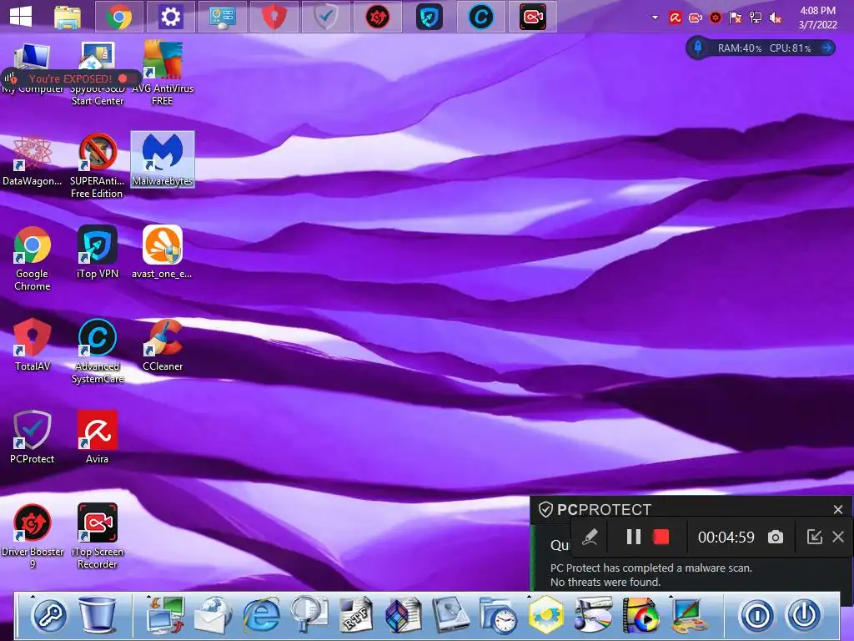Image resolution: width=854 pixels, height=641 pixels.
Task: Open Advanced SystemCare desktop shortcut
Action: coord(98,351)
